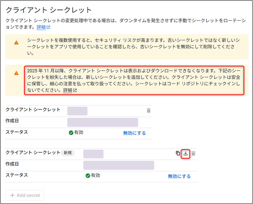Image resolution: width=253 pixels, height=204 pixels.
Task: Open 詳細 link in header description
Action: point(43,27)
